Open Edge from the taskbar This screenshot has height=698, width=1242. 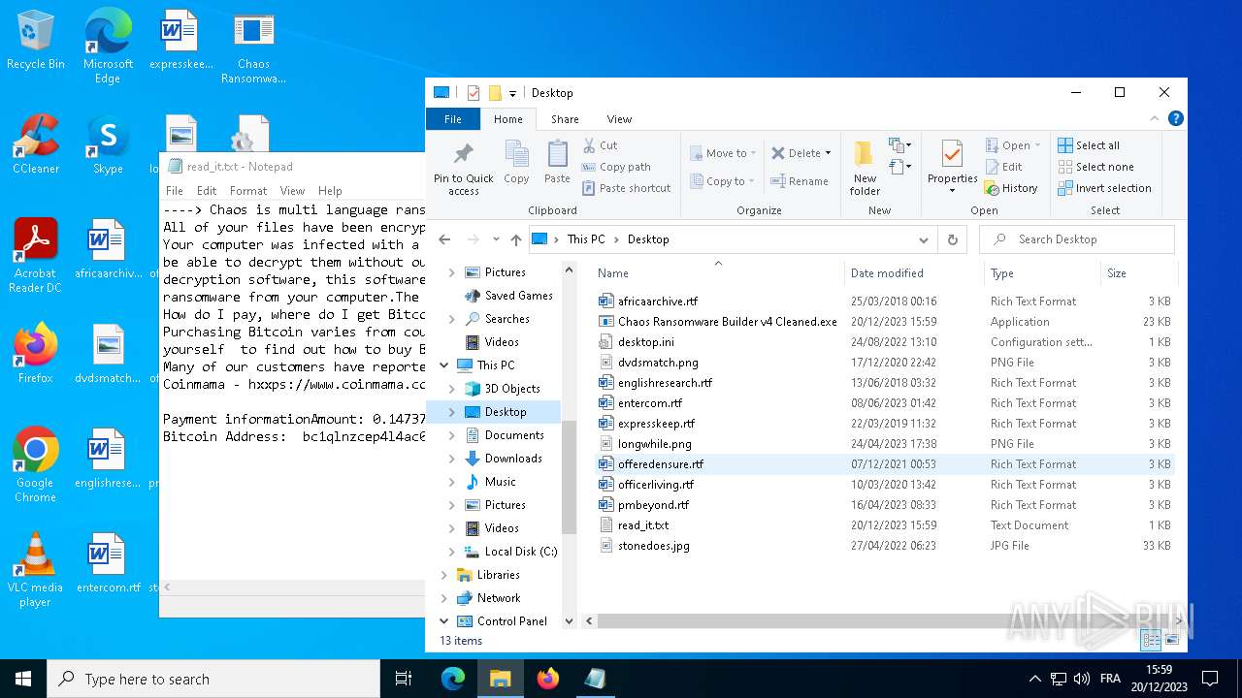(x=453, y=679)
